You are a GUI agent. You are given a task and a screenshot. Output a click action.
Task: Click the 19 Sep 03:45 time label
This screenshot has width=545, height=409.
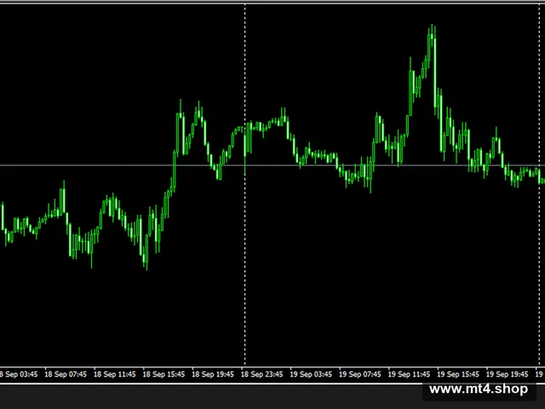pyautogui.click(x=311, y=375)
